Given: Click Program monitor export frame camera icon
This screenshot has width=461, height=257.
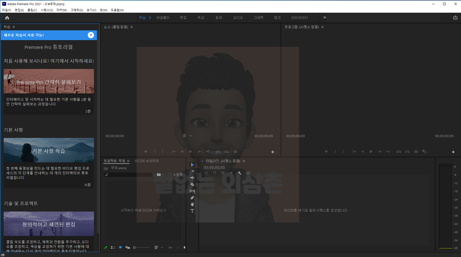Looking at the screenshot, I should [x=416, y=152].
